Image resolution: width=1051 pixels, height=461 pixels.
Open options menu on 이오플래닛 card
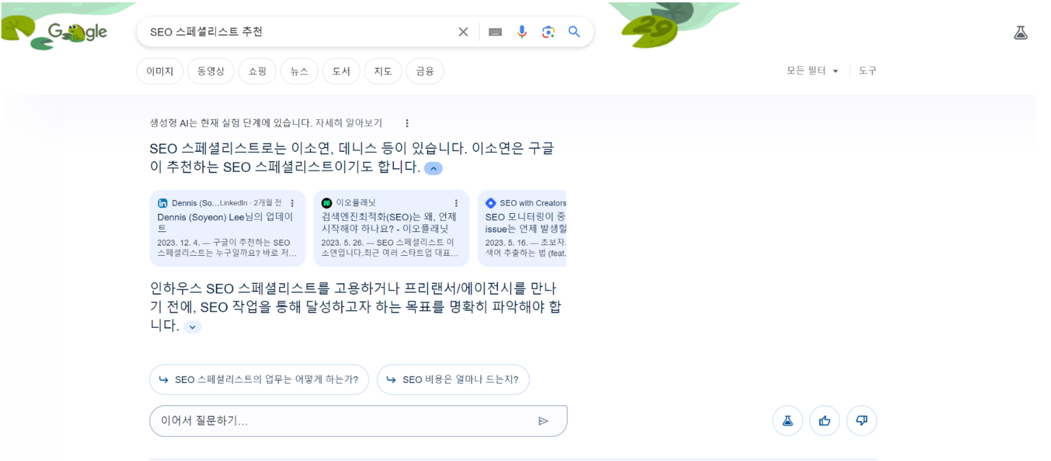(456, 203)
